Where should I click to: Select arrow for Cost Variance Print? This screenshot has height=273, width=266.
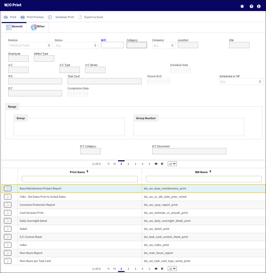click(8, 213)
